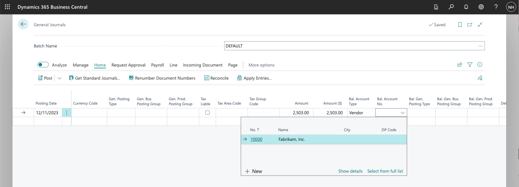The width and height of the screenshot is (519, 187).
Task: Toggle the Analyze mode switch
Action: pyautogui.click(x=43, y=65)
